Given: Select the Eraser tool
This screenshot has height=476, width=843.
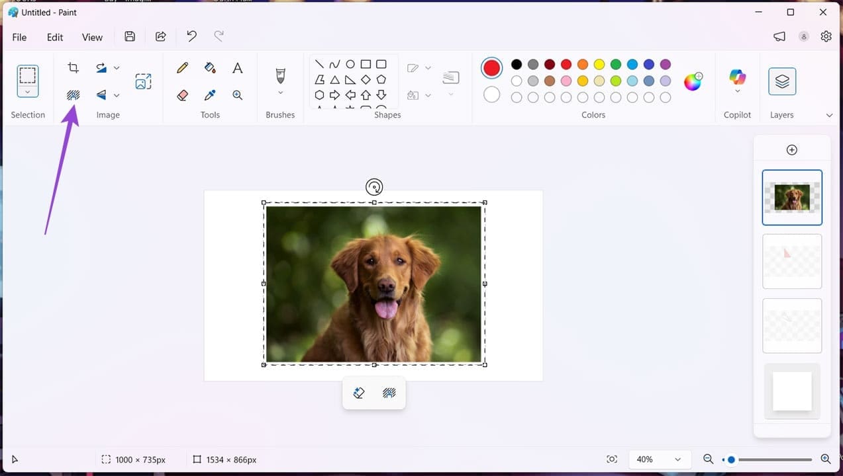Looking at the screenshot, I should tap(182, 95).
